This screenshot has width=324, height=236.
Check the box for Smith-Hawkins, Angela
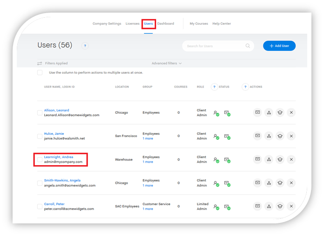click(40, 183)
